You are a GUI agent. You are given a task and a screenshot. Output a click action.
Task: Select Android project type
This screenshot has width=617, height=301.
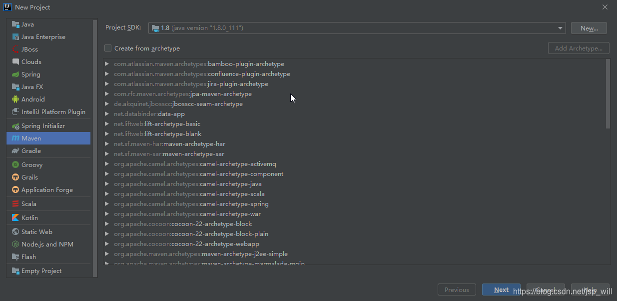tap(48, 99)
